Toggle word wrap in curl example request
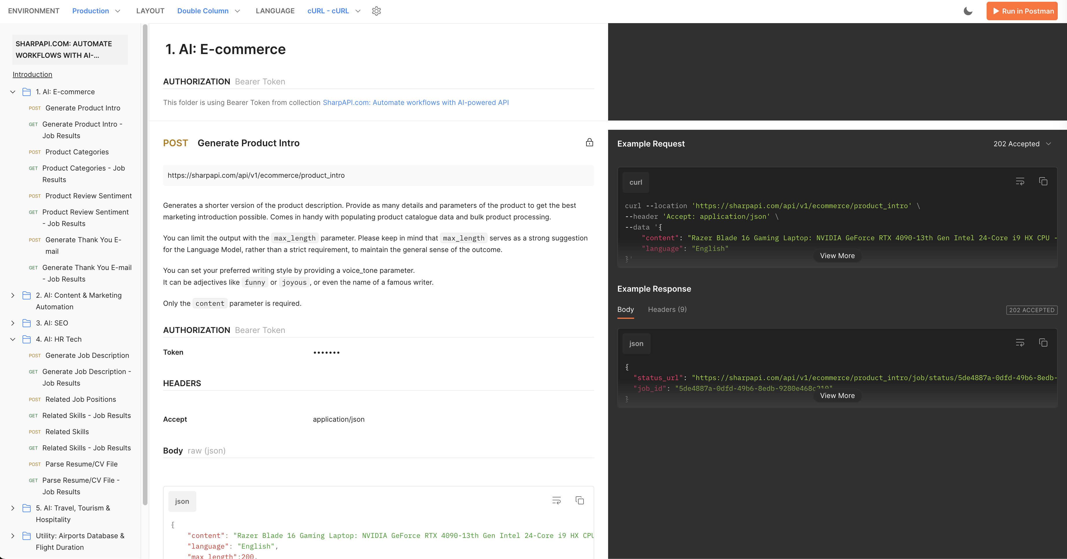Screen dimensions: 1067x559 point(1020,181)
